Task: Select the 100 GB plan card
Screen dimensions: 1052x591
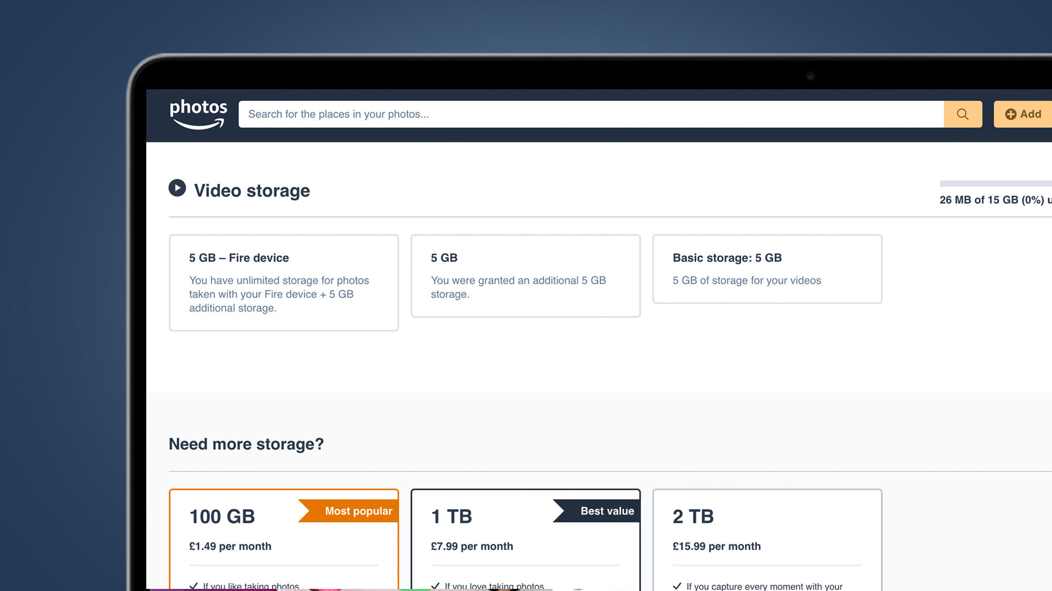Action: [284, 540]
